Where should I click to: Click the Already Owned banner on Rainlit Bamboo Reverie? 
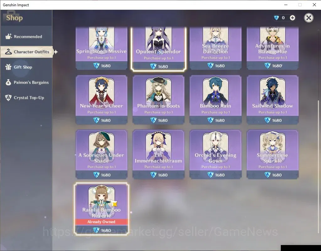(x=102, y=222)
